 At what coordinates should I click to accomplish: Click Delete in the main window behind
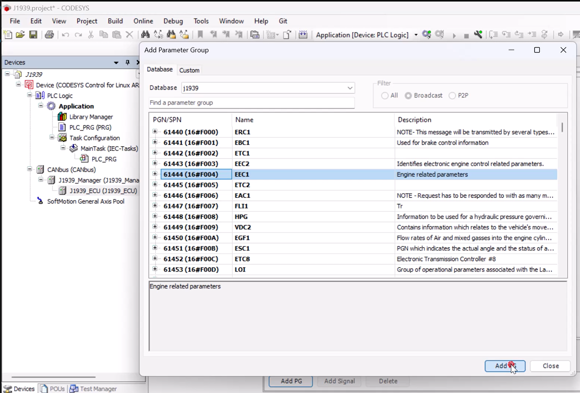click(388, 381)
